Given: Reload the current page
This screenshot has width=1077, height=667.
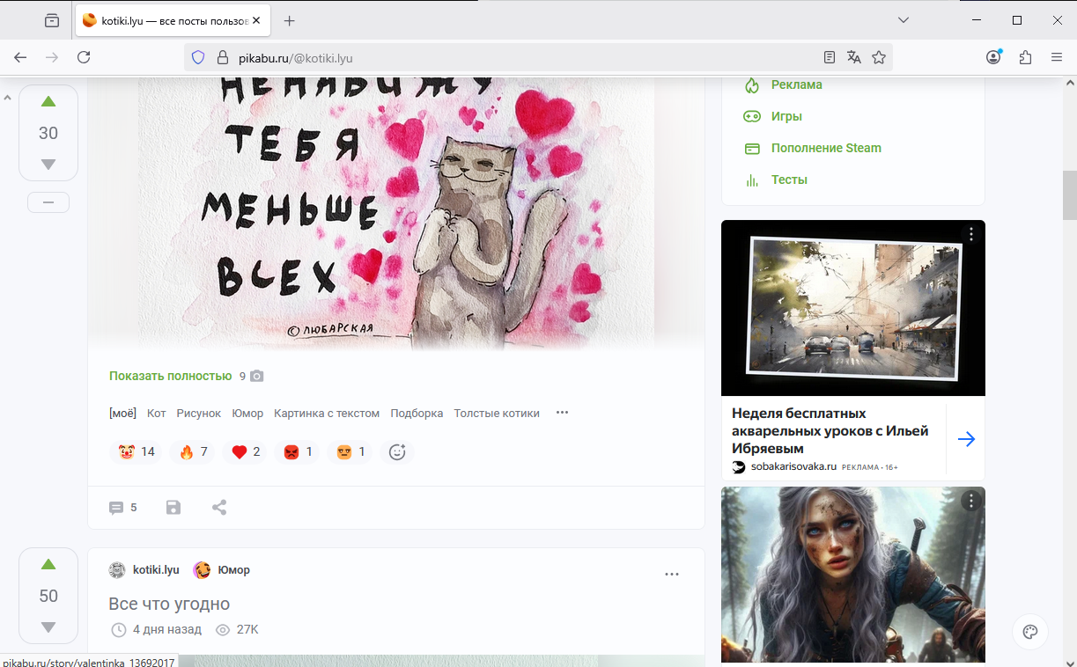Looking at the screenshot, I should (84, 57).
